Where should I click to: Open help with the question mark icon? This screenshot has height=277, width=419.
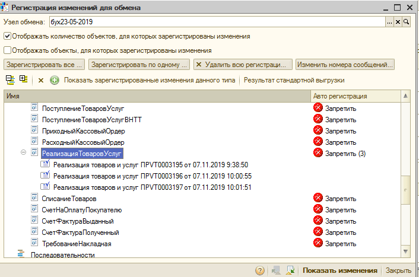260,270
